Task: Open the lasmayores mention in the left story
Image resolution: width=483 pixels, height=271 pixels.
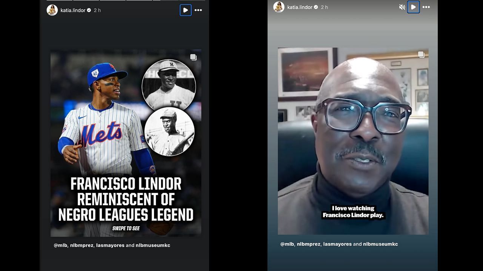Action: click(109, 245)
